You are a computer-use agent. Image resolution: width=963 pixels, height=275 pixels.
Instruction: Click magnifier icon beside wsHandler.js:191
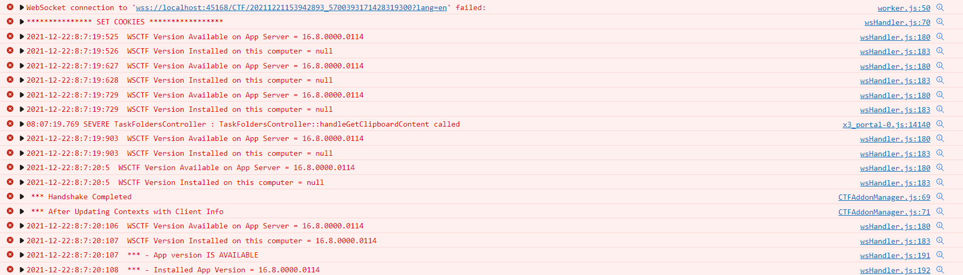940,255
